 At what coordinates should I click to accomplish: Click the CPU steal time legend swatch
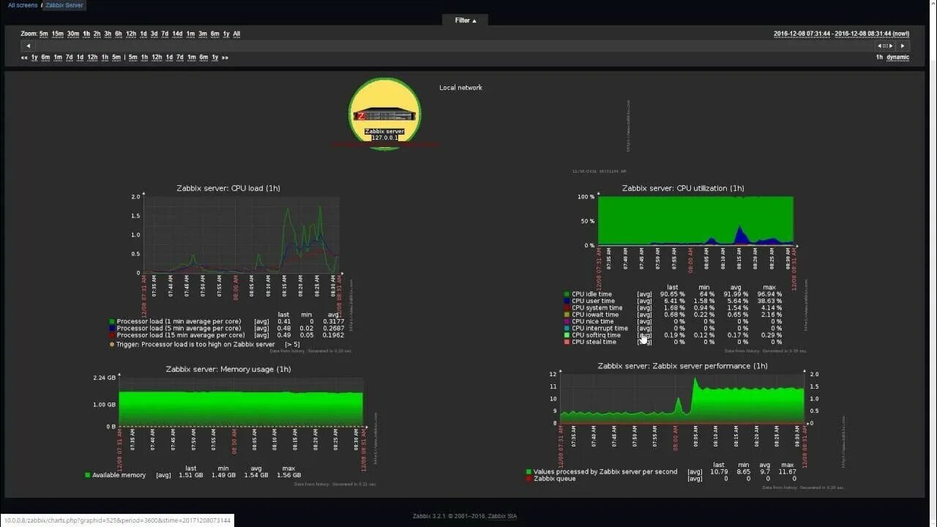pos(567,342)
